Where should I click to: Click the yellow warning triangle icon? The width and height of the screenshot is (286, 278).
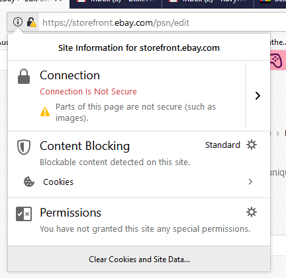point(45,112)
